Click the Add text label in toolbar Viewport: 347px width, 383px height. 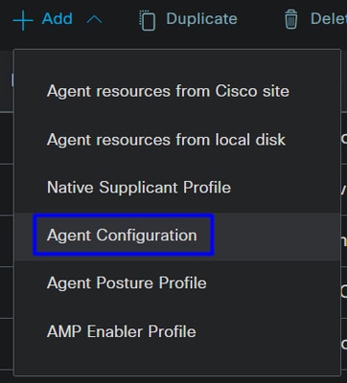(58, 19)
